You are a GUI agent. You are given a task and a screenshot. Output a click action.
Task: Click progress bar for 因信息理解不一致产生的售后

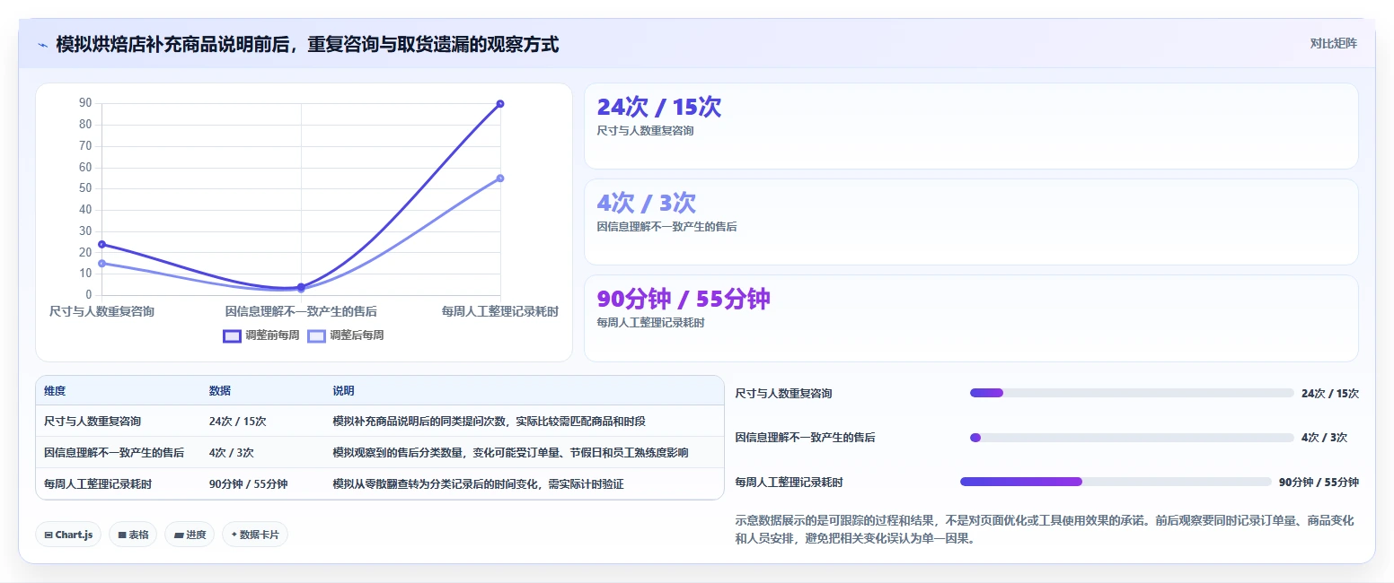[x=1132, y=438]
